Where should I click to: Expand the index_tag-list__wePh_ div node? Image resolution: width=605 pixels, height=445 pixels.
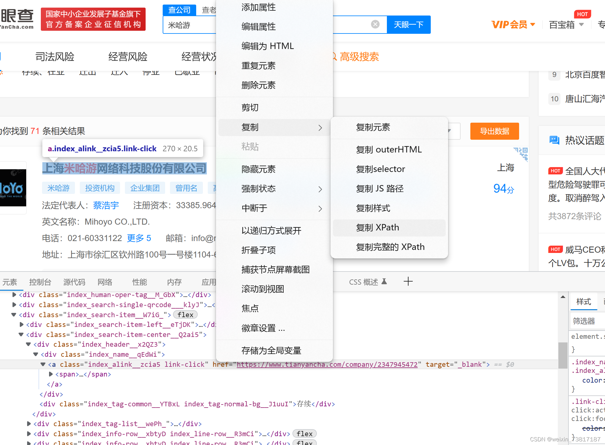[29, 424]
